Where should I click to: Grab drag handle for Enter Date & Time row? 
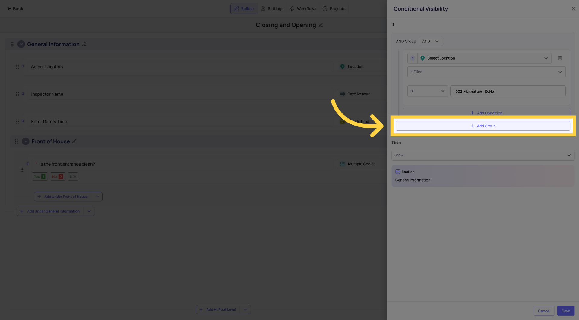17,122
